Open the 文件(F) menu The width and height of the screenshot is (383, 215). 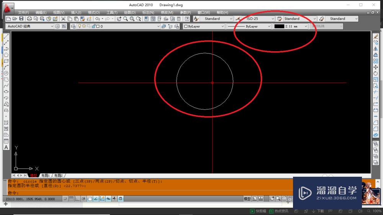(23, 13)
